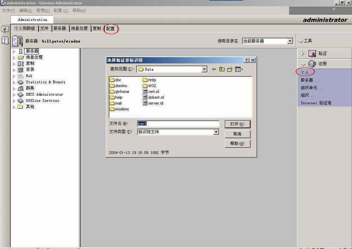Click the server icon beside billgates/windzx
Image resolution: width=352 pixels, height=249 pixels.
17,41
